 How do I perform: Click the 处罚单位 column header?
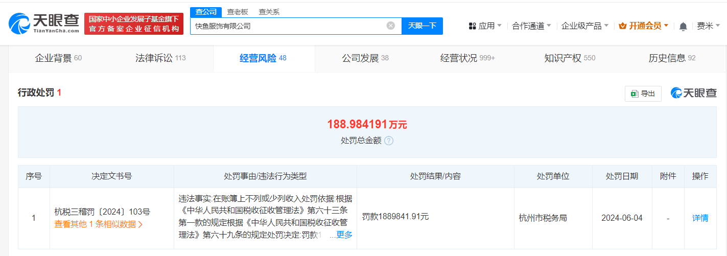pyautogui.click(x=553, y=176)
